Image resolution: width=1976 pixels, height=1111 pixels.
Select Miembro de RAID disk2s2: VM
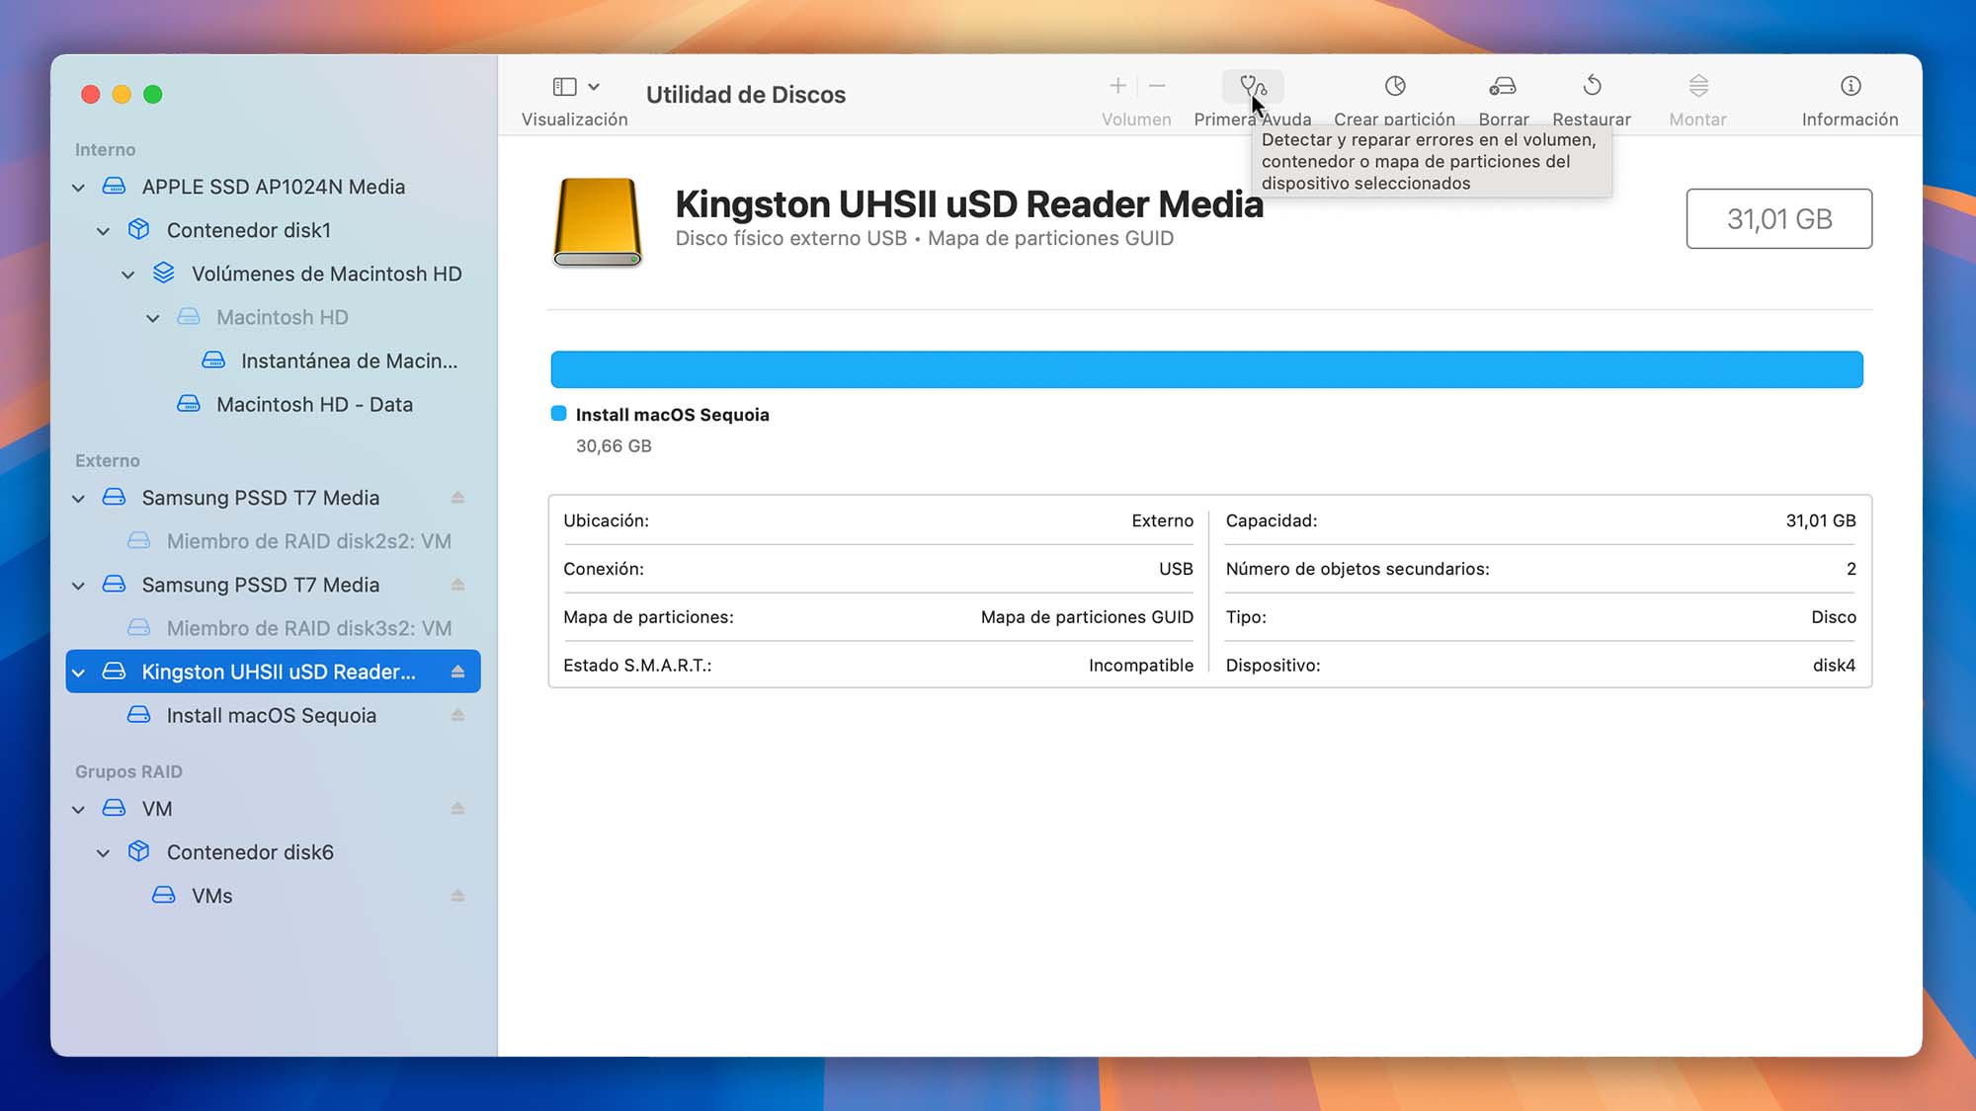[x=273, y=541]
